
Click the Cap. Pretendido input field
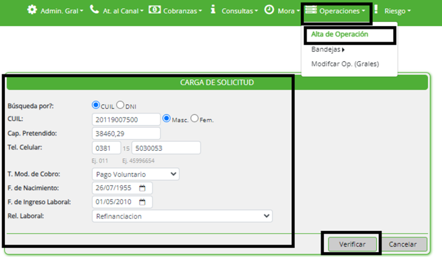pos(126,134)
